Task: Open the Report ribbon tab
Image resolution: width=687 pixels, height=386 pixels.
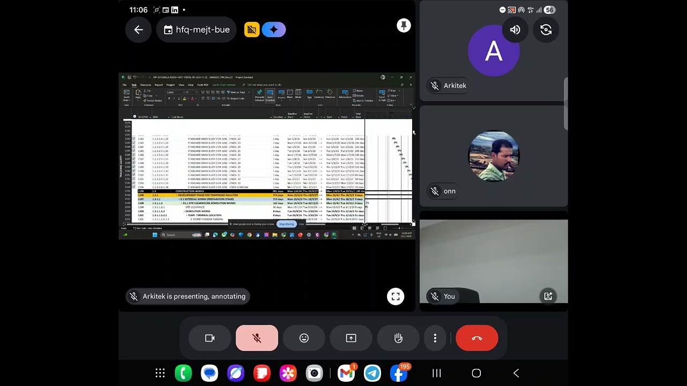Action: point(159,85)
